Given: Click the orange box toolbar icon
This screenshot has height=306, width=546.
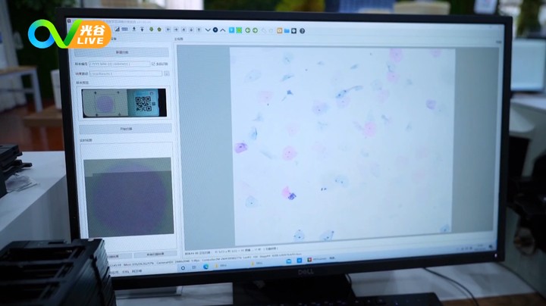Looking at the screenshot, I should click(x=279, y=31).
